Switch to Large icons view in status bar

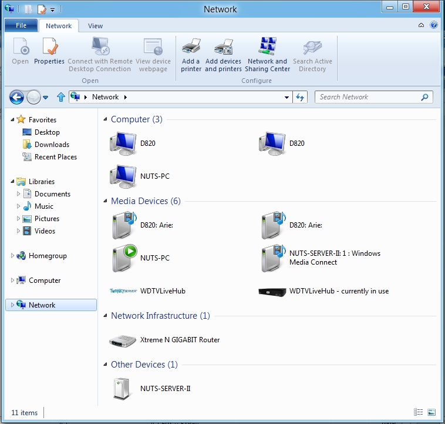(431, 412)
